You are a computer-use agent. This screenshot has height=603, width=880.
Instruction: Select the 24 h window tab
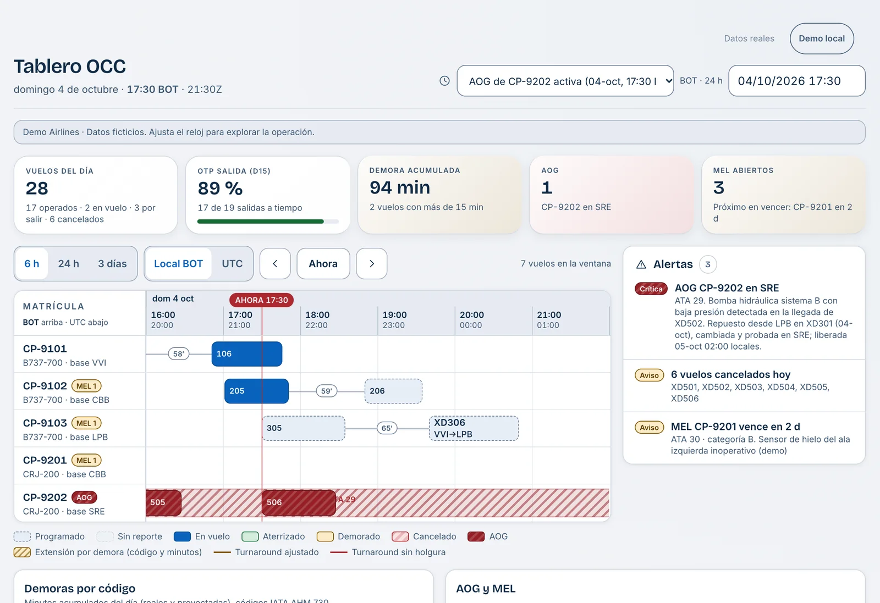tap(69, 264)
